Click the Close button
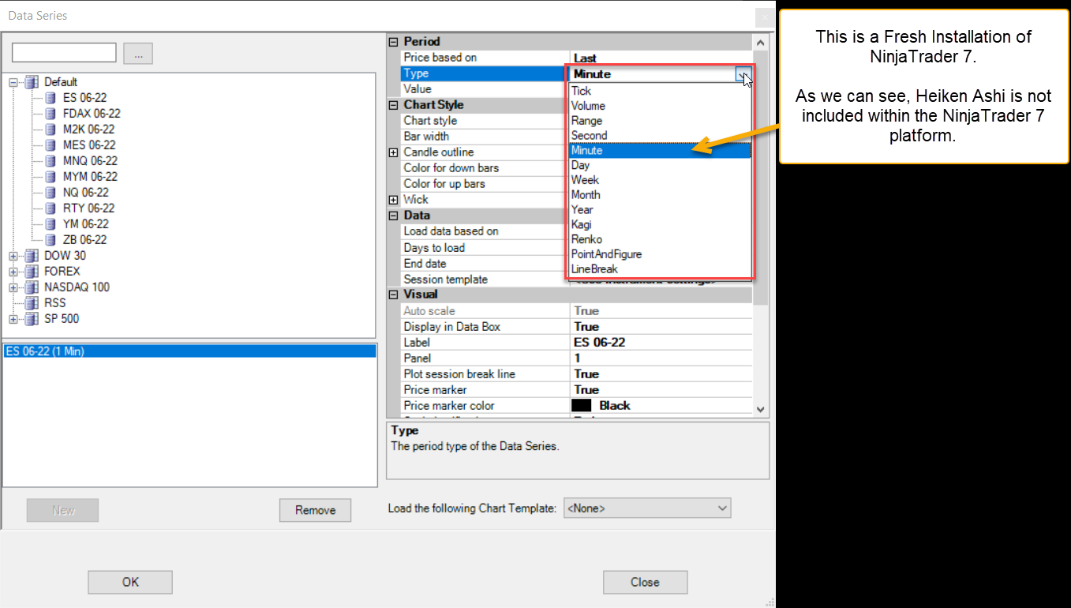This screenshot has width=1071, height=608. [x=645, y=582]
